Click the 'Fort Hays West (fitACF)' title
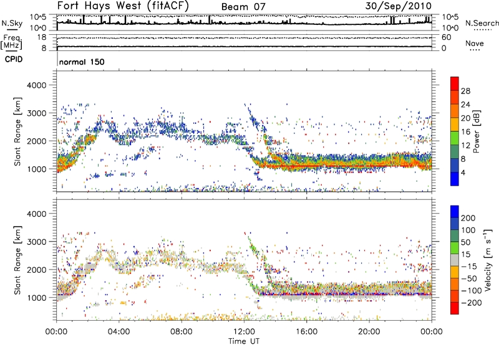 (123, 6)
